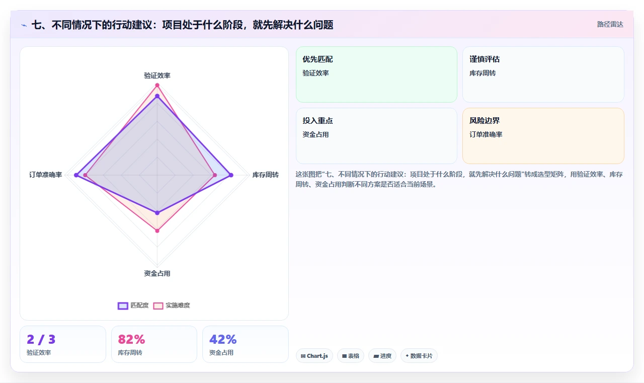Screen dimensions: 644x383
Task: Open the 谨慎评估 card
Action: 543,74
